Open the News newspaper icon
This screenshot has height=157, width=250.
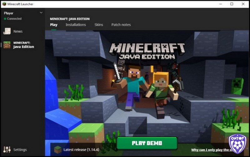(x=7, y=31)
